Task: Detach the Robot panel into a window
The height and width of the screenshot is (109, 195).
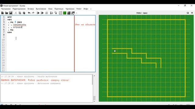Action: click(x=188, y=13)
